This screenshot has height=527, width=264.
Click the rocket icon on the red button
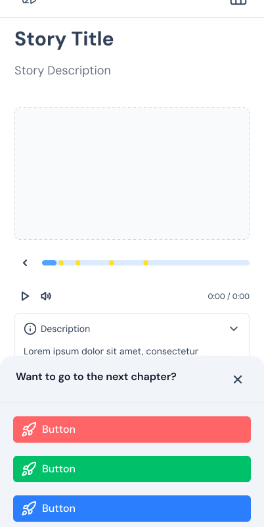click(x=29, y=430)
